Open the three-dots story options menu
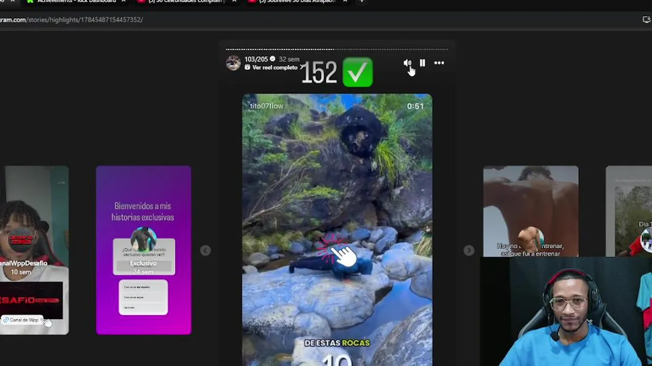 click(439, 63)
